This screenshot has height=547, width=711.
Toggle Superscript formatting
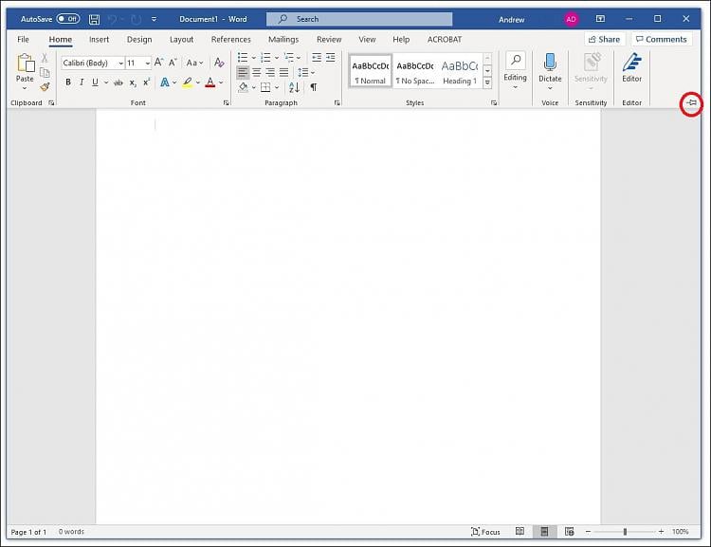coord(146,82)
